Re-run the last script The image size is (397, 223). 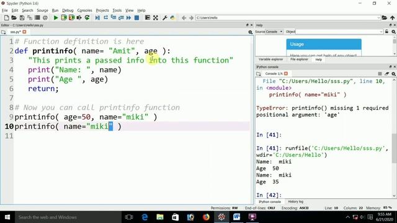click(87, 18)
